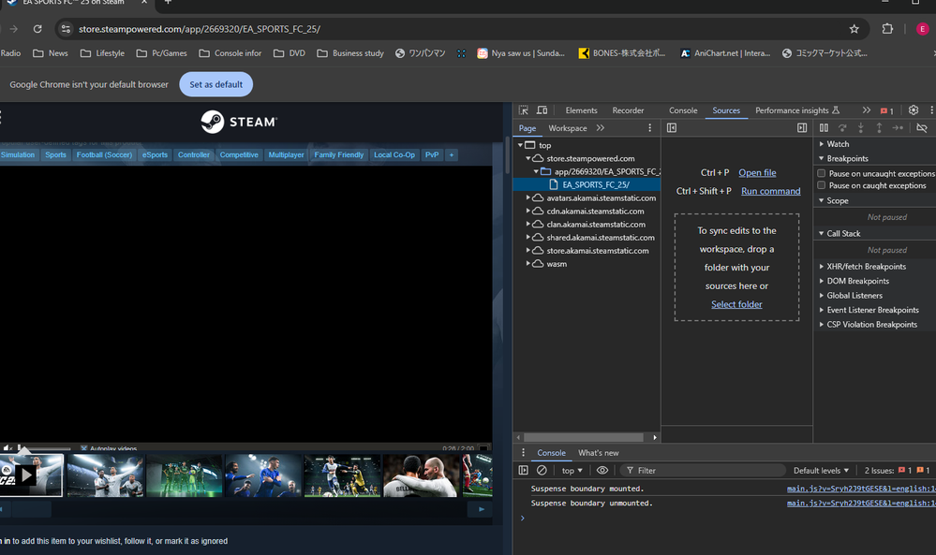The image size is (936, 555).
Task: Bookmark this page with the star icon
Action: click(x=854, y=29)
